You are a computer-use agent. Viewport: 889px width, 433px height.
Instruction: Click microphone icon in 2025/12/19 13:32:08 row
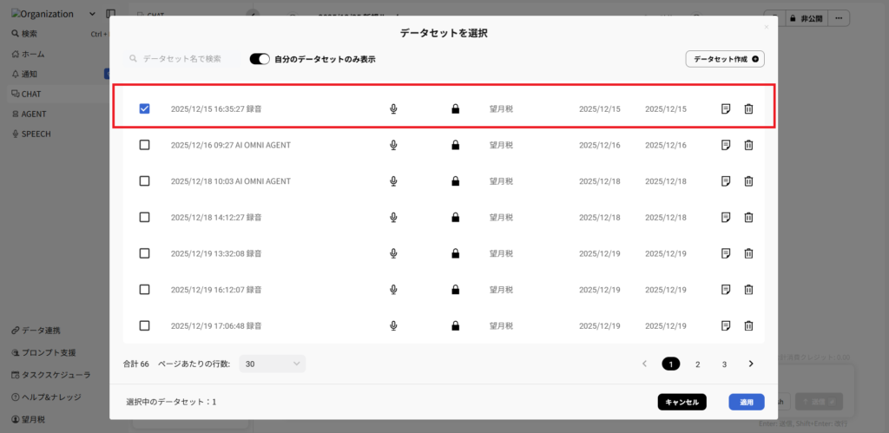pyautogui.click(x=393, y=253)
